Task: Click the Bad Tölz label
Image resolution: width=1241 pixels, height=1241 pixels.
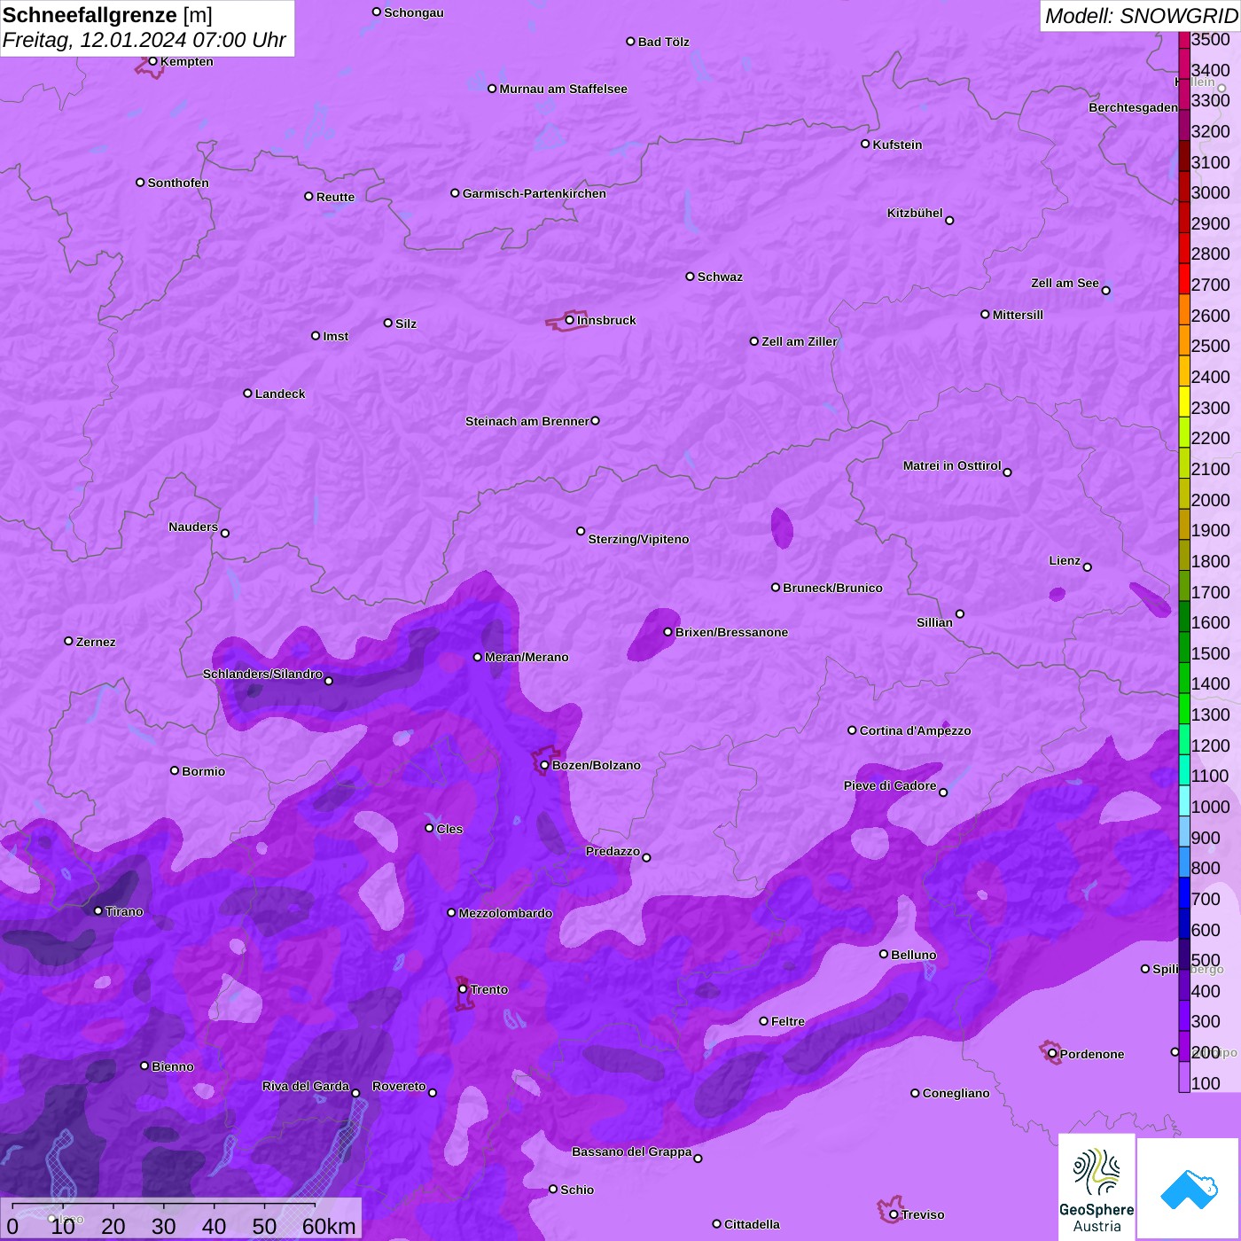Action: (664, 42)
